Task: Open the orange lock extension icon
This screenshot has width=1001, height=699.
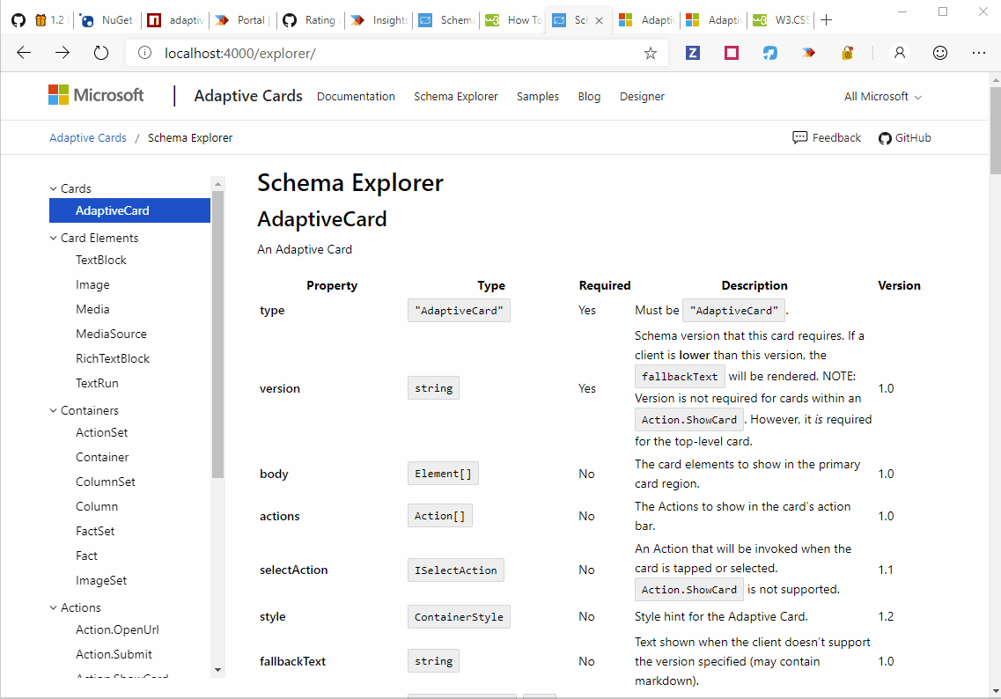Action: (847, 53)
